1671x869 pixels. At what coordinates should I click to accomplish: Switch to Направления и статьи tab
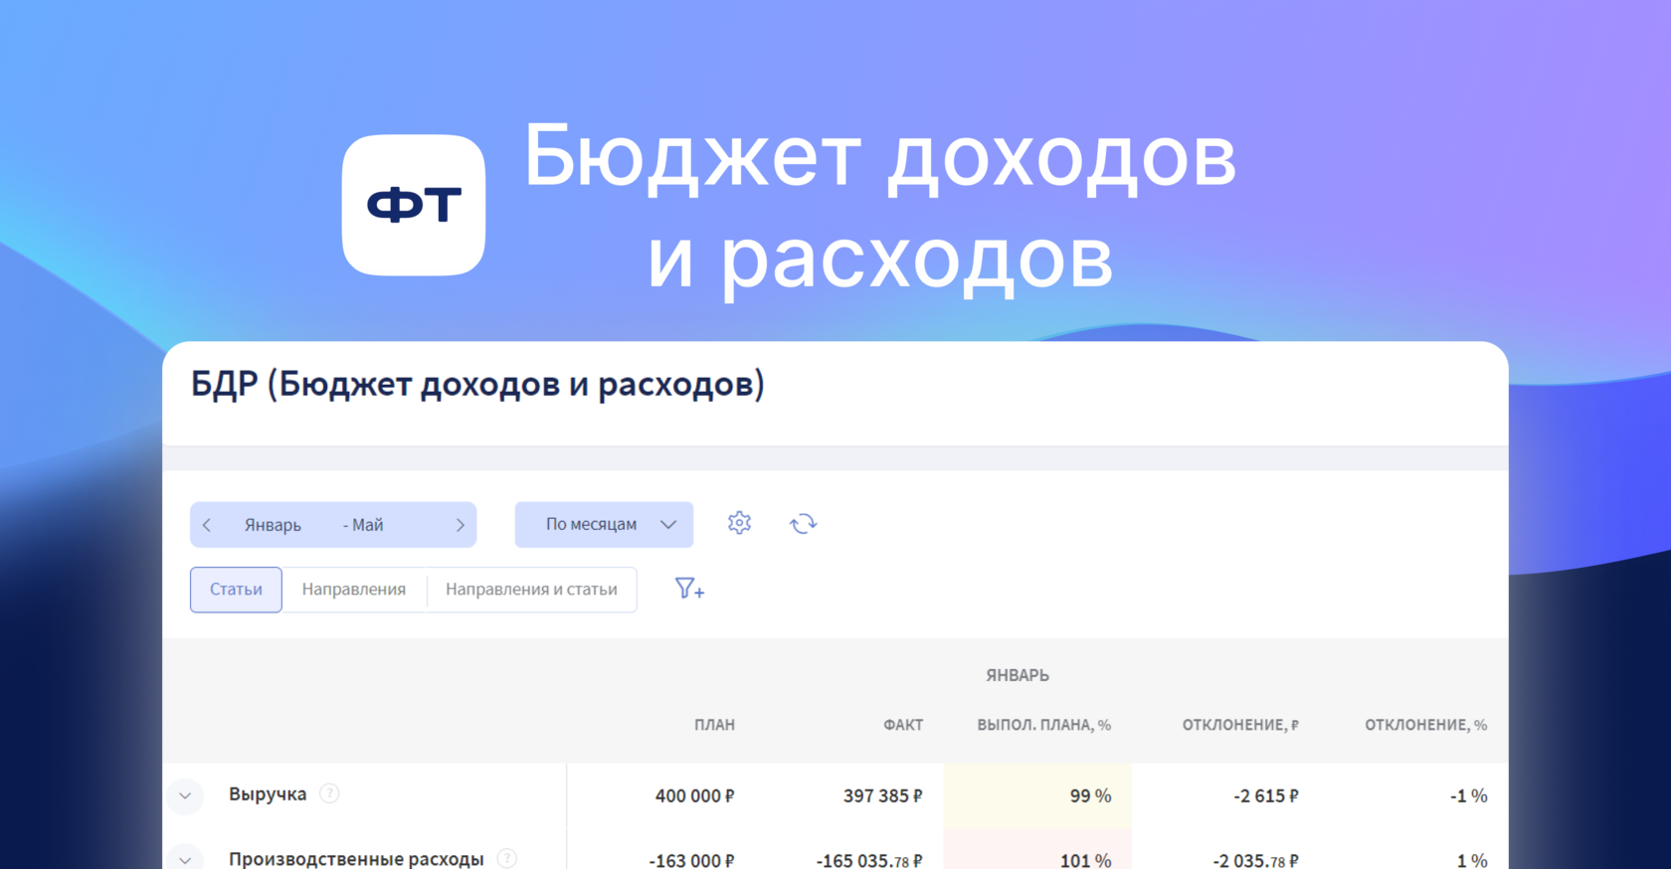tap(531, 590)
